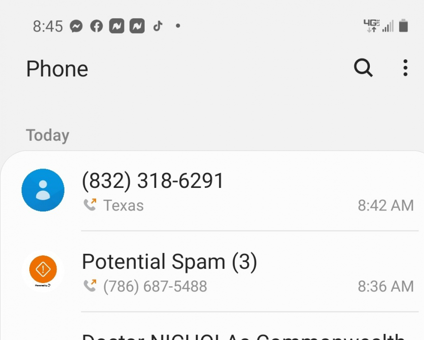The height and width of the screenshot is (340, 424).
Task: Select the (786) 687-5488 number text
Action: tap(155, 286)
